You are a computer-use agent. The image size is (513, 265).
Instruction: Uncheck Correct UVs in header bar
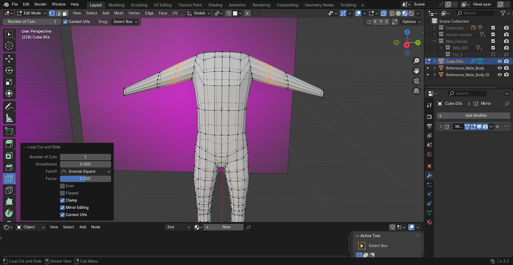[65, 22]
